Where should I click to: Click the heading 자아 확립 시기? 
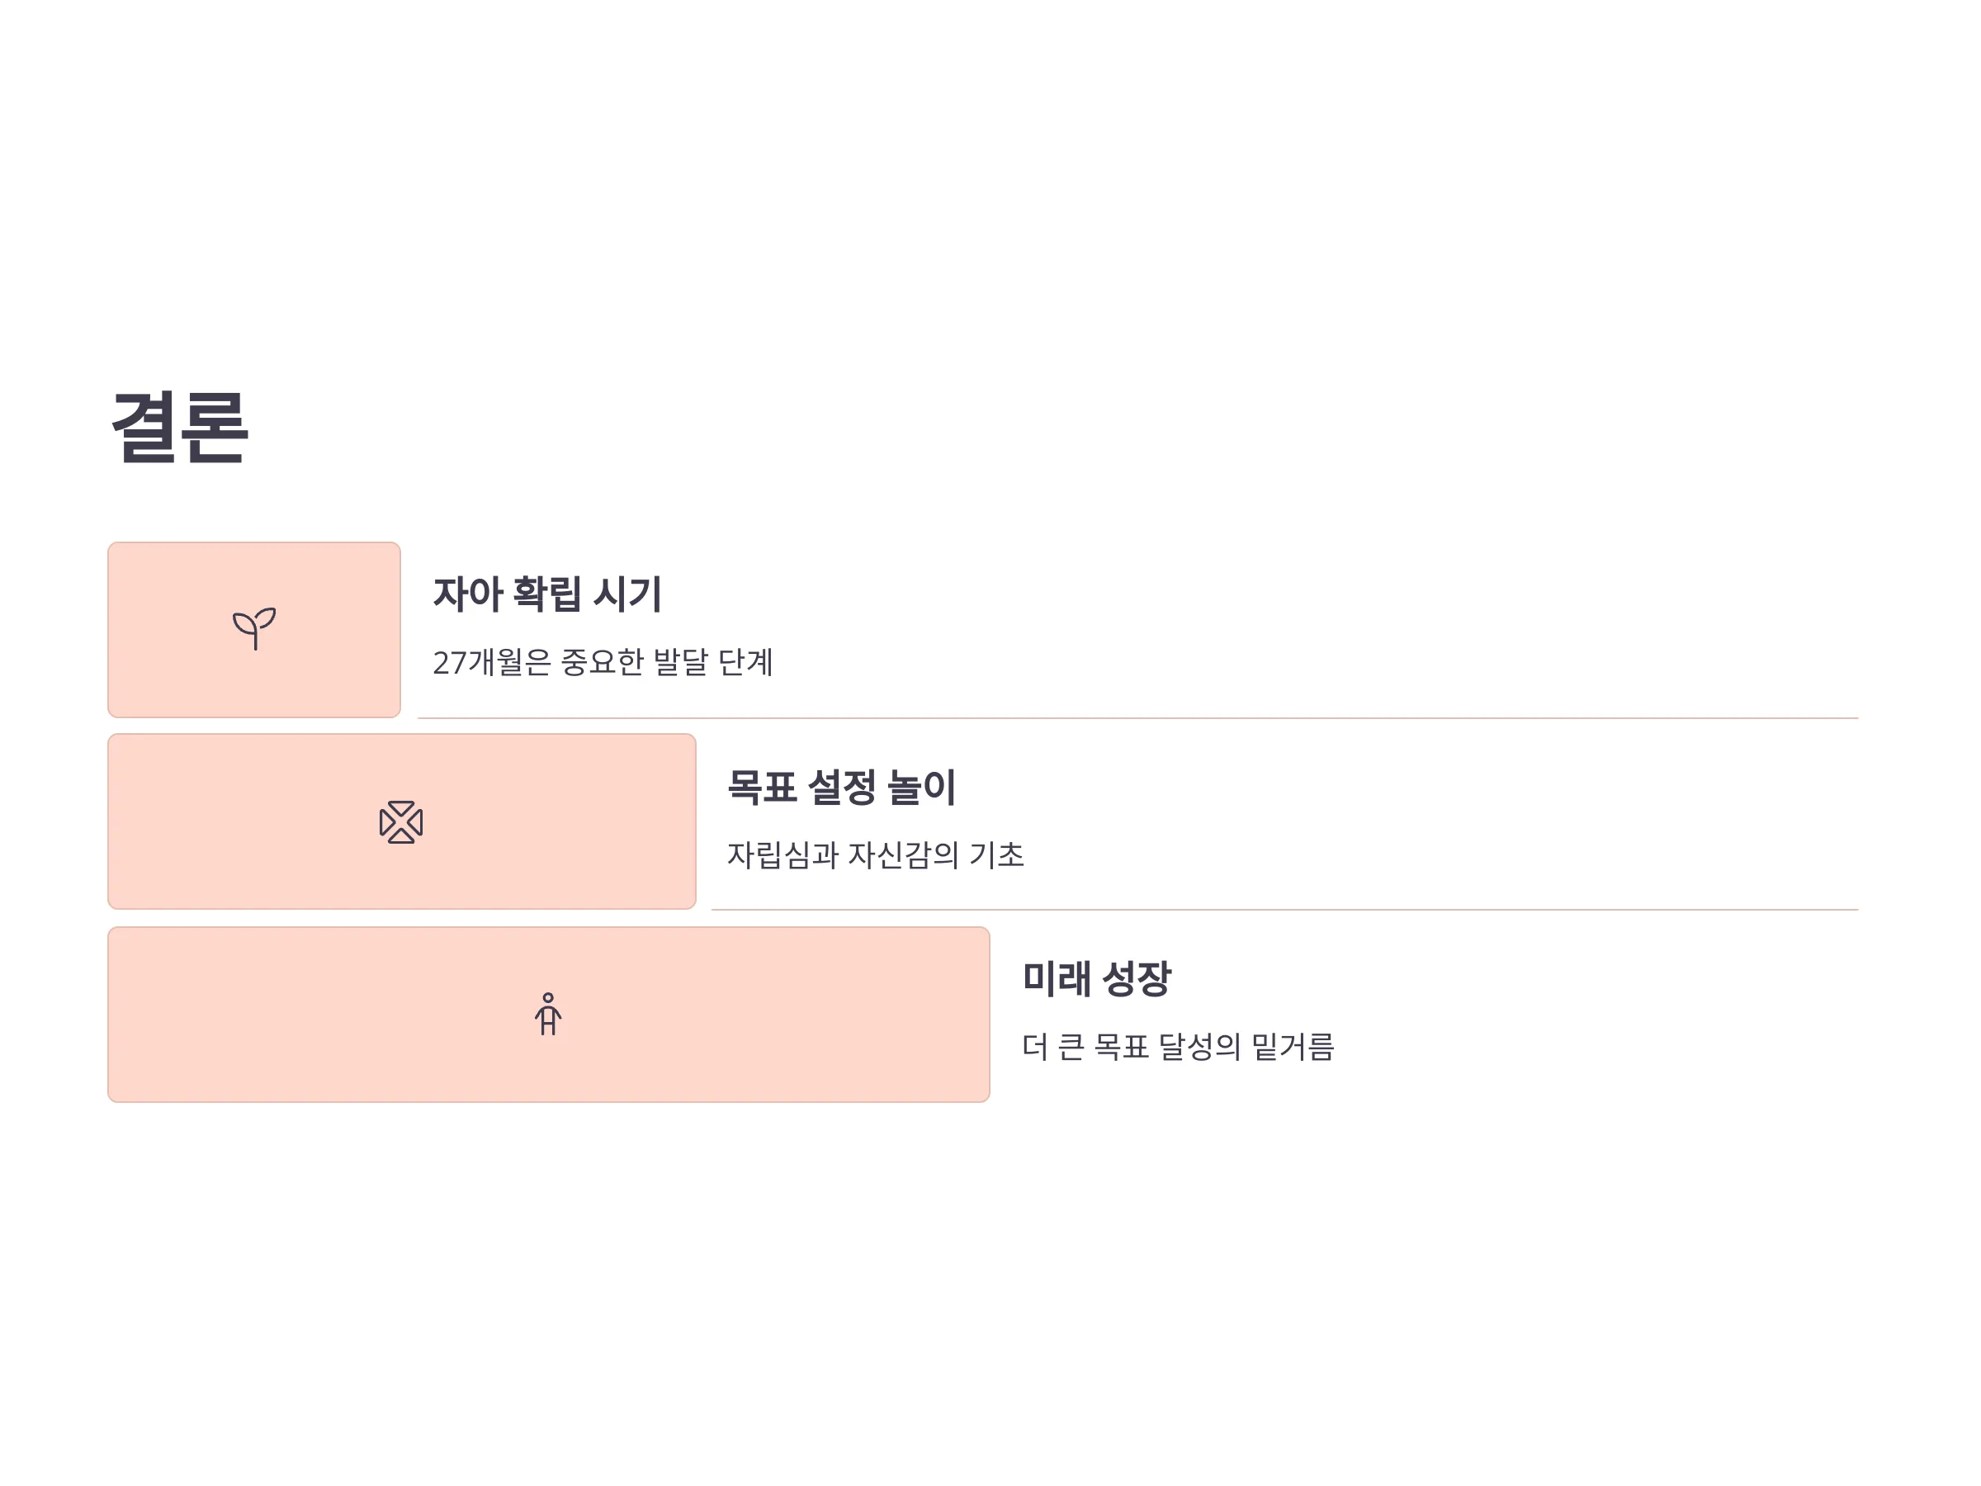(547, 594)
